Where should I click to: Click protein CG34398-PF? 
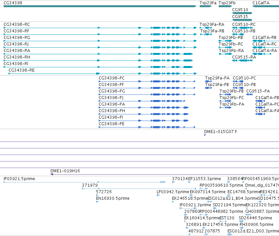(x=147, y=88)
